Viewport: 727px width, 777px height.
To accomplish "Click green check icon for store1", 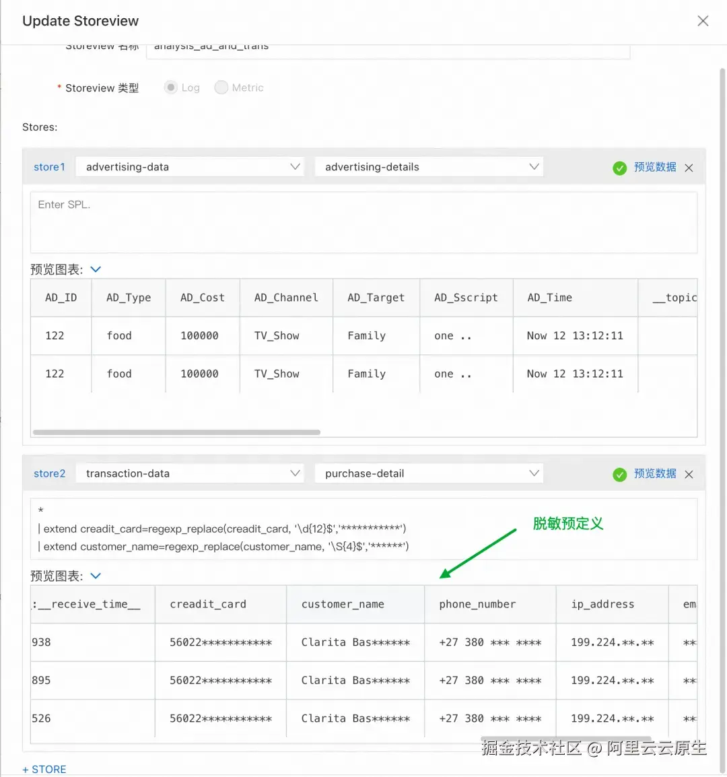I will pyautogui.click(x=619, y=168).
